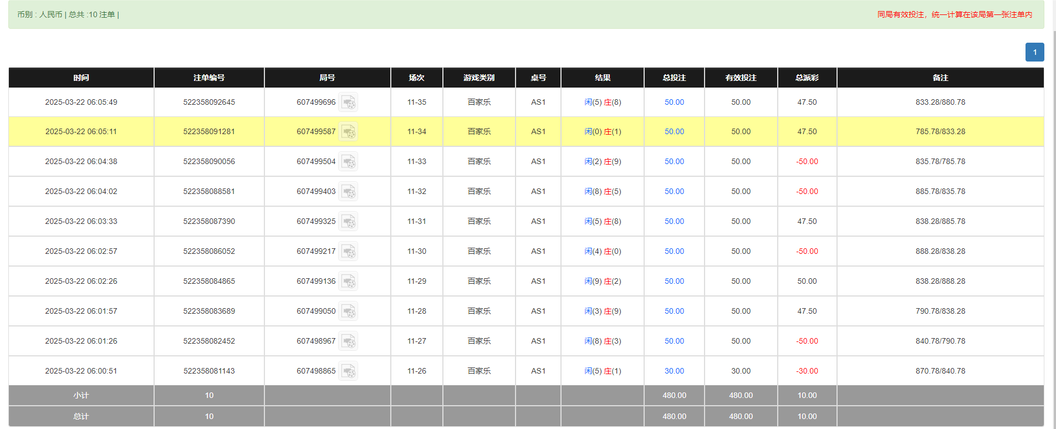This screenshot has height=429, width=1056.
Task: Open 50.00 bet link in row 11-30
Action: point(674,252)
